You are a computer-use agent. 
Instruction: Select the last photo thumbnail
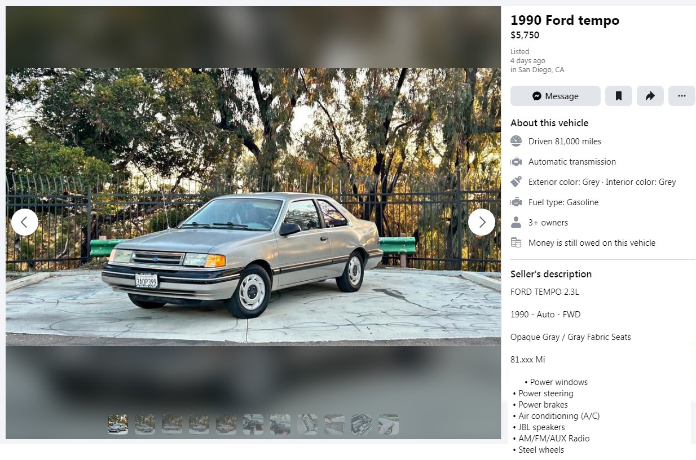point(389,424)
